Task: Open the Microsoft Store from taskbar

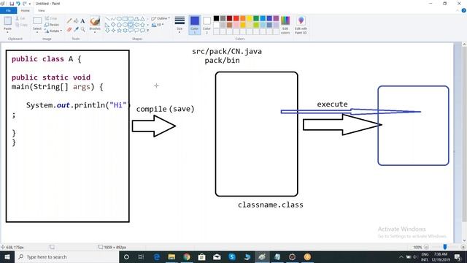Action: tap(201, 256)
